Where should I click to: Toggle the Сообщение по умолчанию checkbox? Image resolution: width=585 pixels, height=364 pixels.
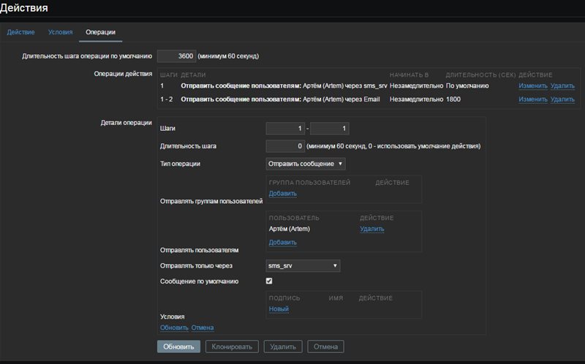pyautogui.click(x=269, y=281)
